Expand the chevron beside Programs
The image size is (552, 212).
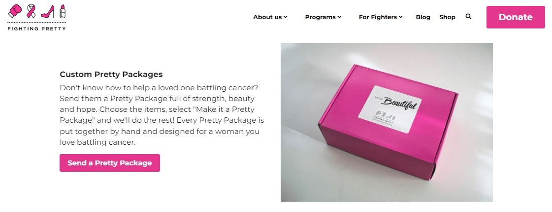pos(339,17)
